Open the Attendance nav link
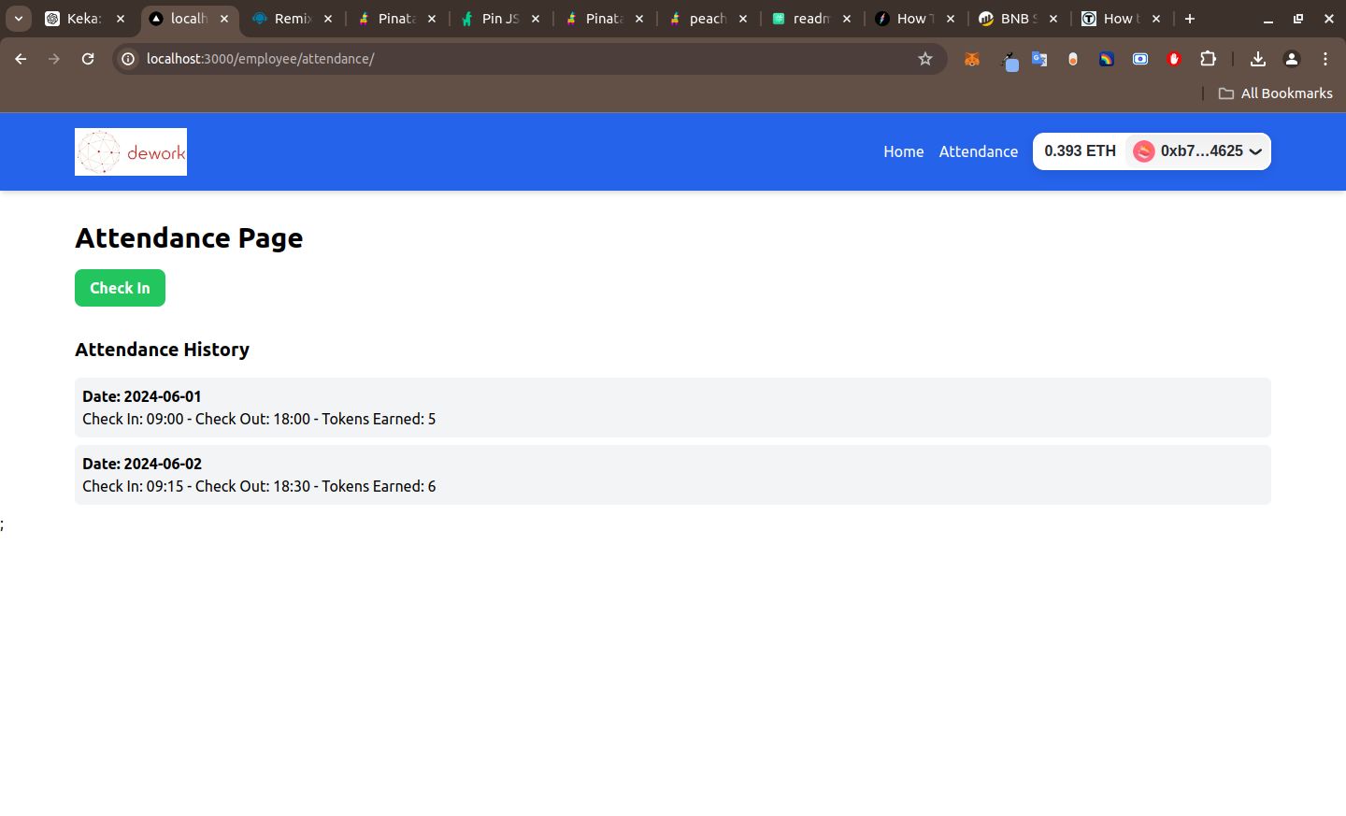This screenshot has height=816, width=1346. point(979,151)
